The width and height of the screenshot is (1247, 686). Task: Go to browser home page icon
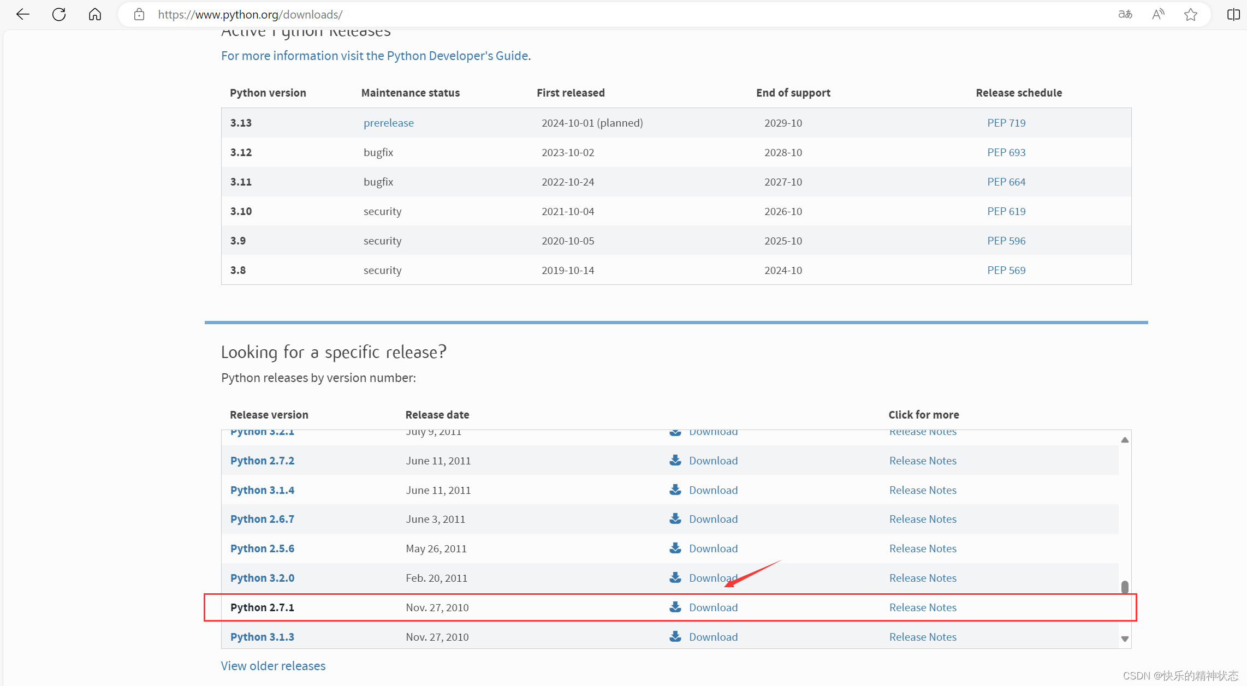[x=95, y=14]
